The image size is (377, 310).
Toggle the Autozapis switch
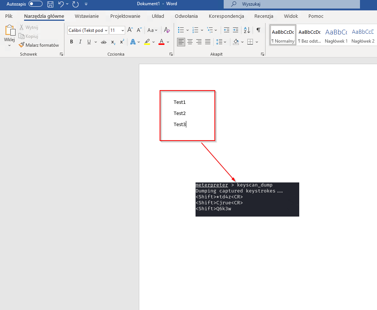coord(36,4)
